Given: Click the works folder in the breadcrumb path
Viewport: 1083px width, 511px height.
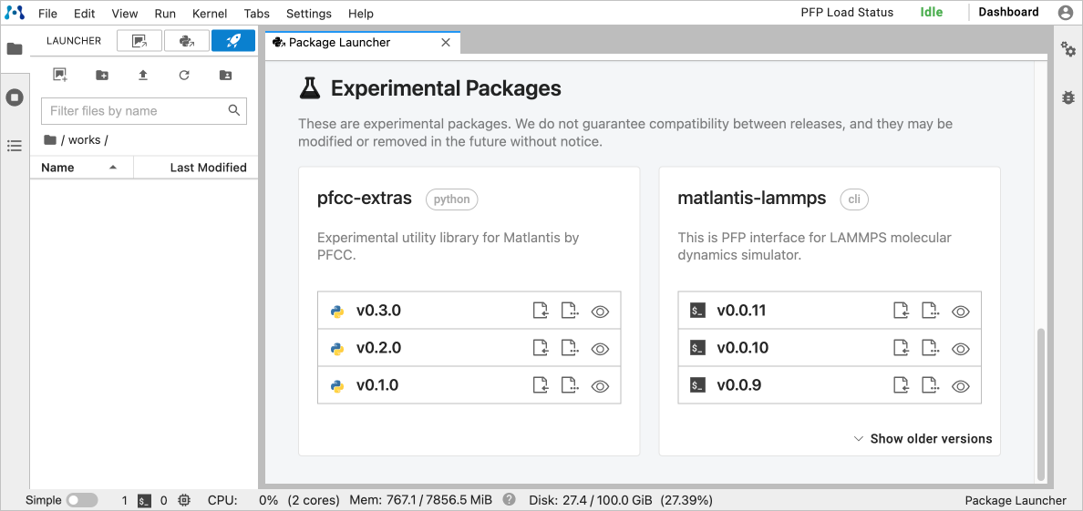Looking at the screenshot, I should point(84,139).
